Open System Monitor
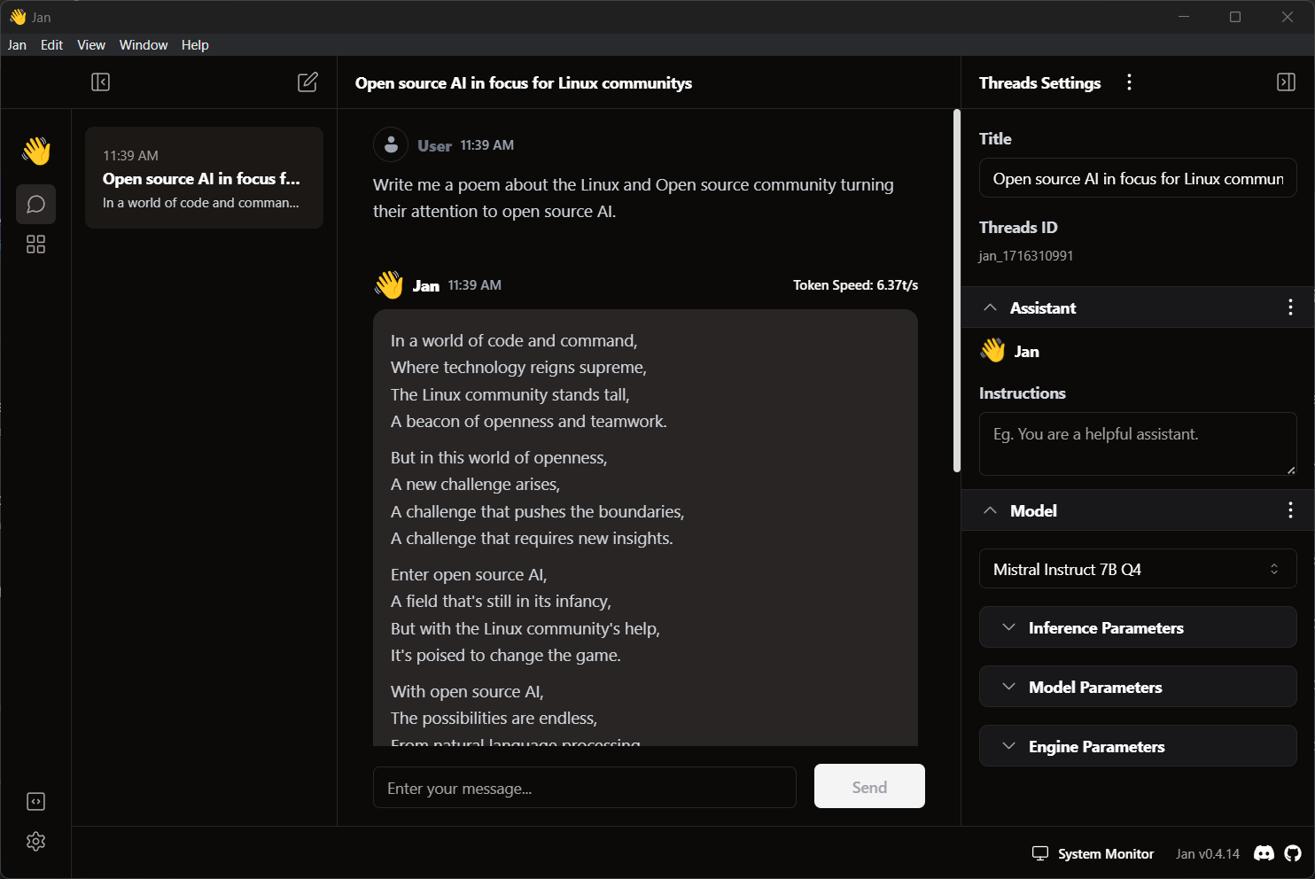 [x=1093, y=853]
